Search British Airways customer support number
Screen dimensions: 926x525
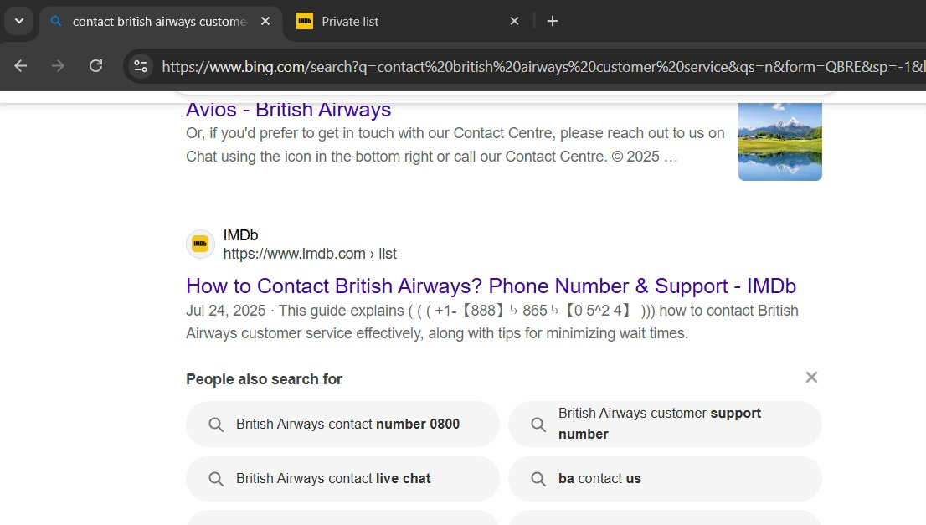[x=665, y=424]
